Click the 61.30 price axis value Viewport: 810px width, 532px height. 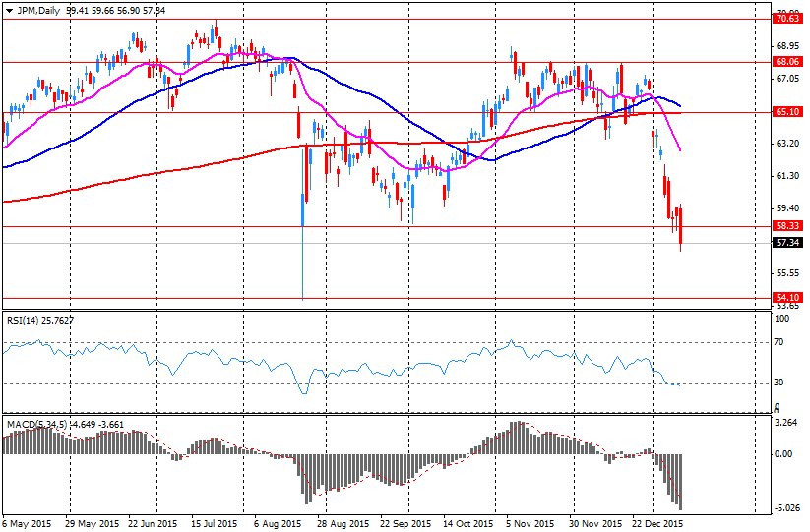[787, 176]
